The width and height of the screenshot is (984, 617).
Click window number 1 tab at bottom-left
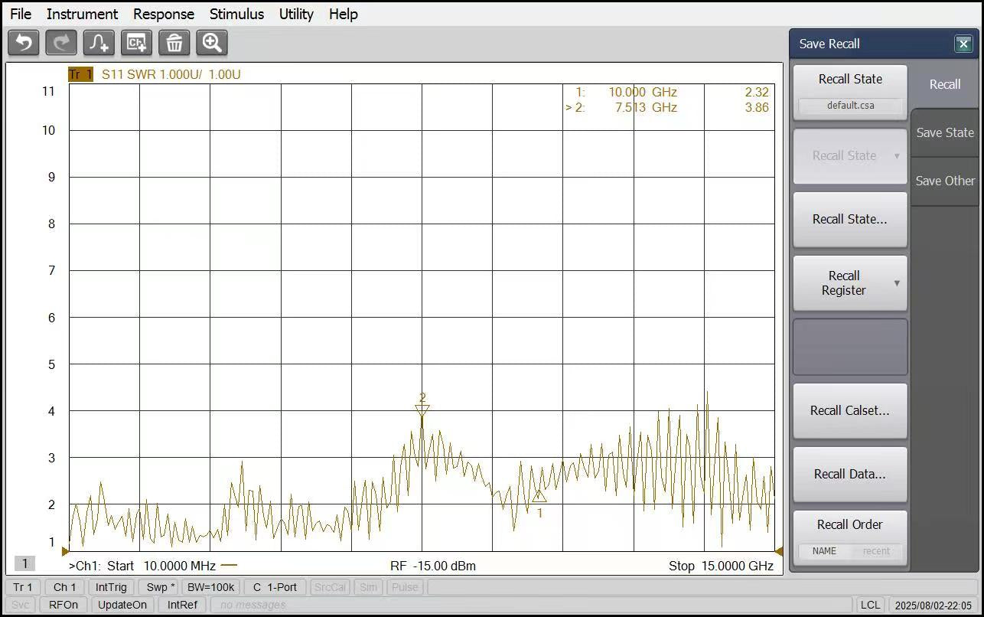pyautogui.click(x=24, y=564)
